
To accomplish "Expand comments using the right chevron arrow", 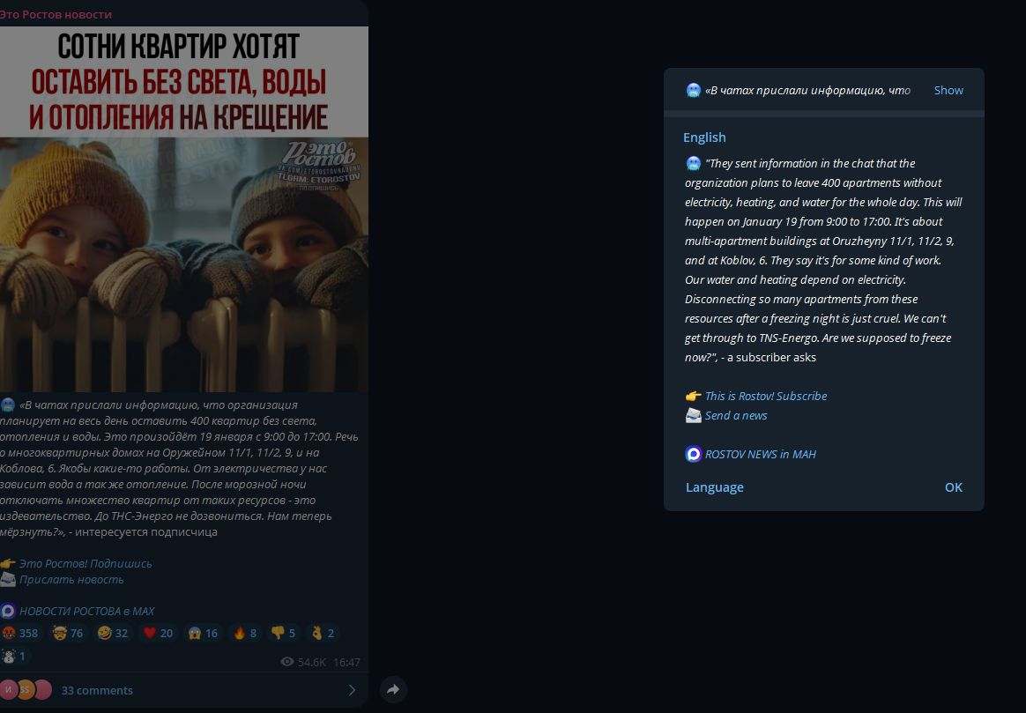I will [x=352, y=689].
